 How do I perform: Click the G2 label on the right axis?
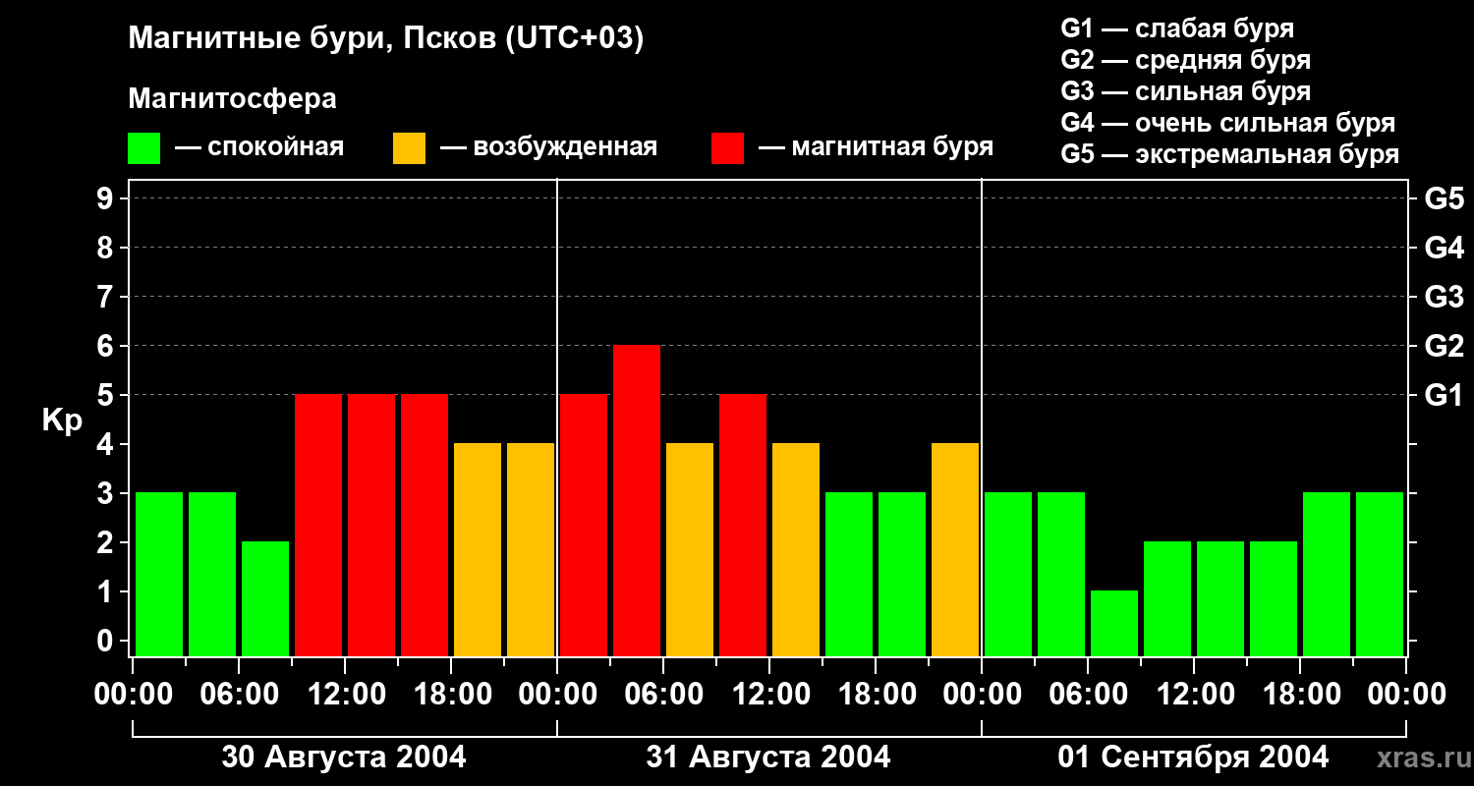pyautogui.click(x=1445, y=346)
